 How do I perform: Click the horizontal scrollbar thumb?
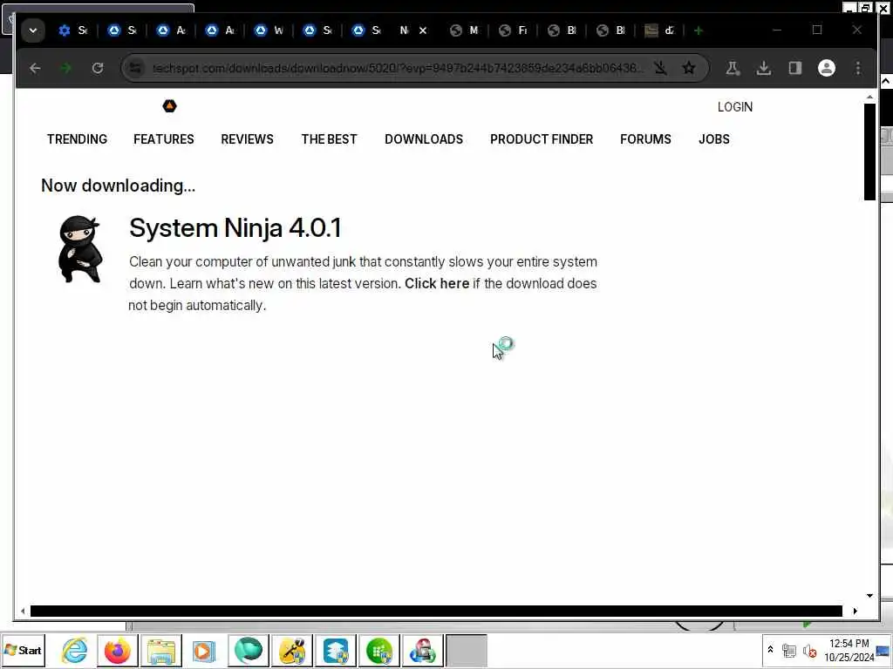(436, 611)
